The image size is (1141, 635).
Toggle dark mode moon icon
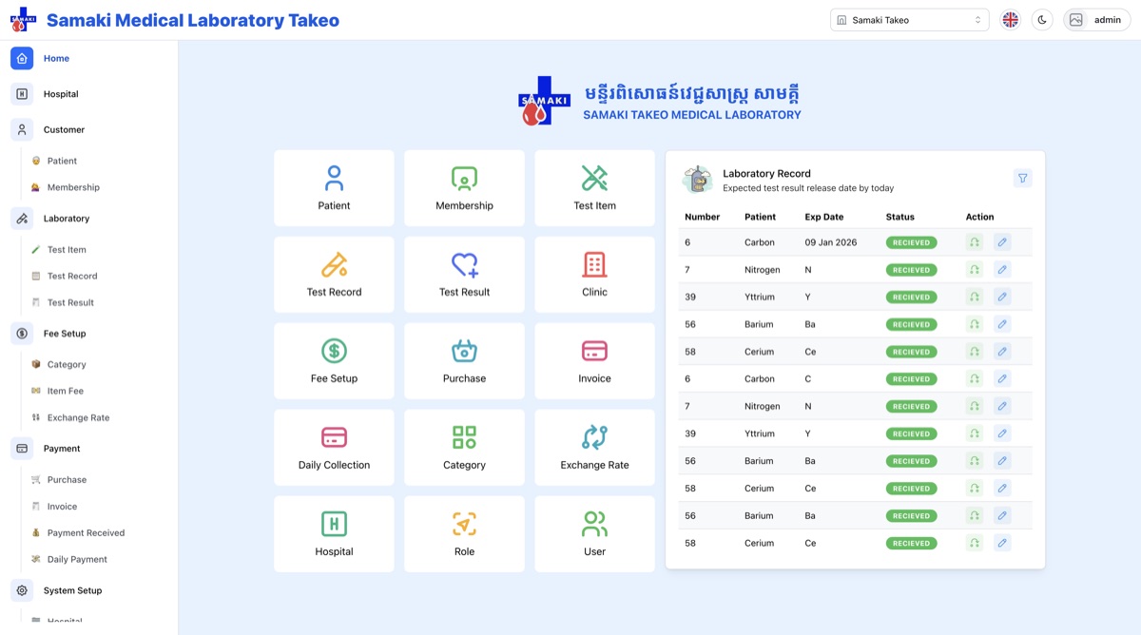1042,20
